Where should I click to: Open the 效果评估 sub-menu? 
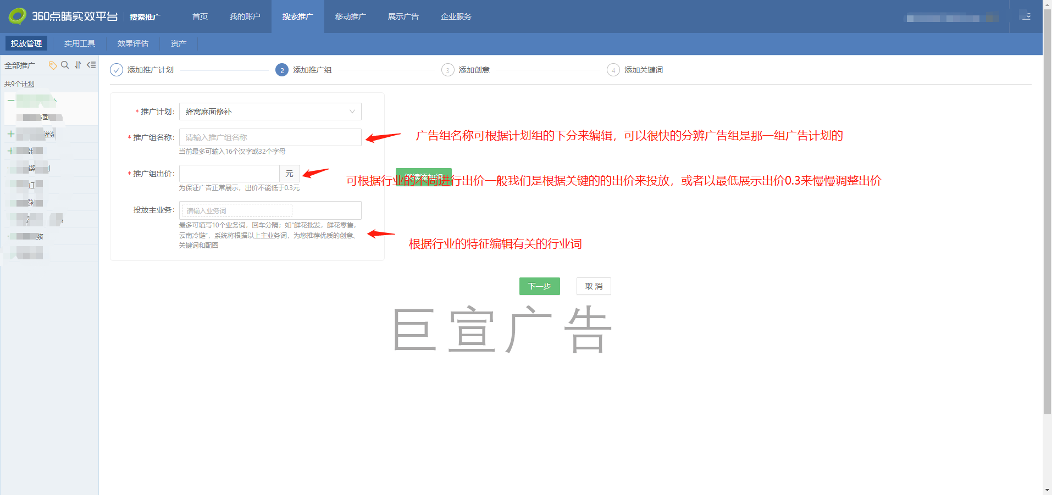[133, 43]
